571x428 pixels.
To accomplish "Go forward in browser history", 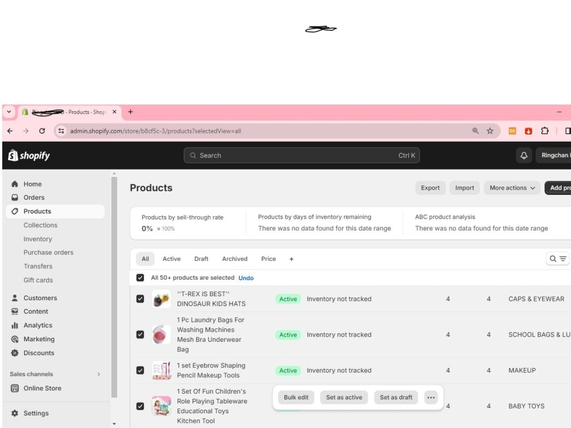I will point(26,131).
